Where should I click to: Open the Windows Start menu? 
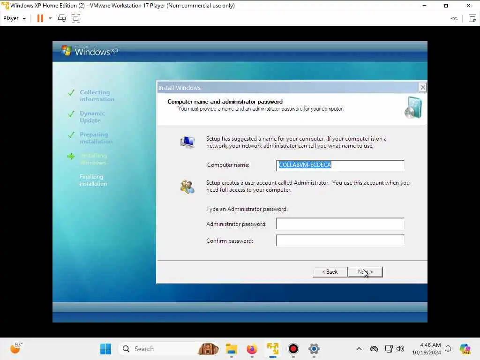pyautogui.click(x=105, y=349)
